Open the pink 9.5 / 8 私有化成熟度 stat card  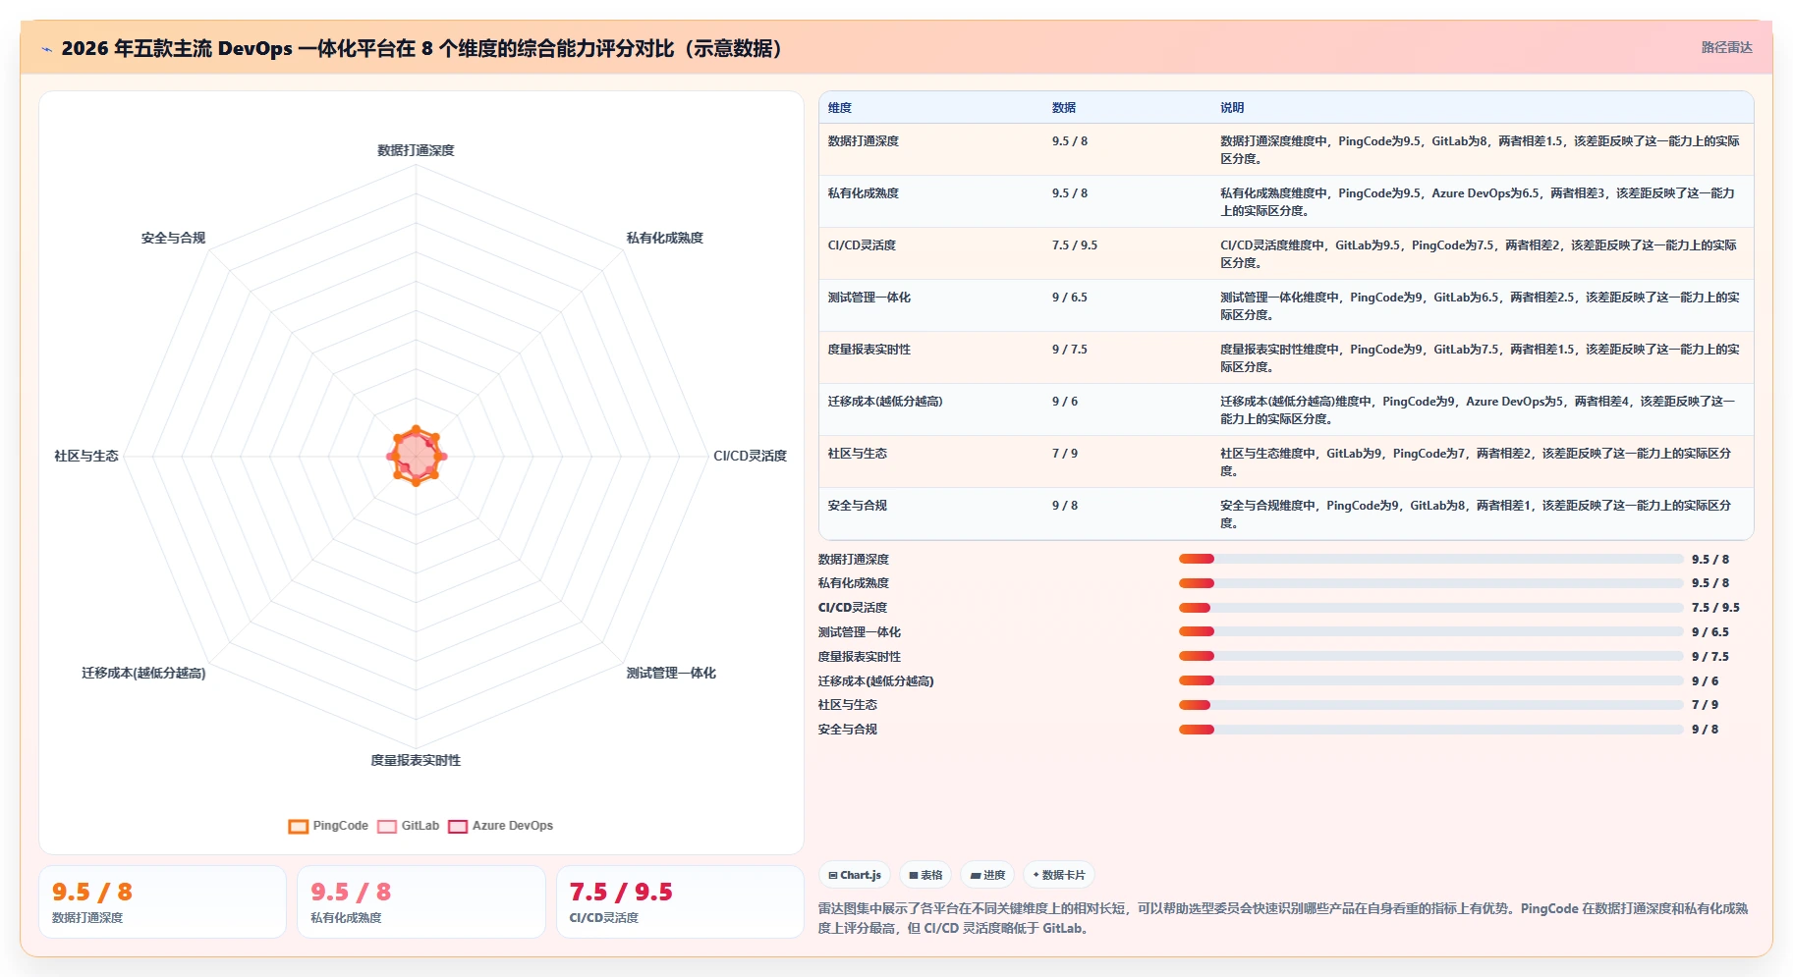pyautogui.click(x=421, y=901)
